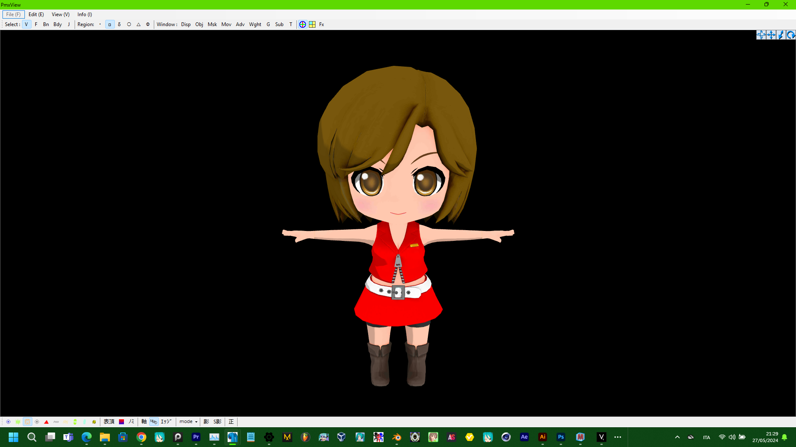Click the S影 self-shadow button
Viewport: 796px width, 447px height.
[217, 422]
